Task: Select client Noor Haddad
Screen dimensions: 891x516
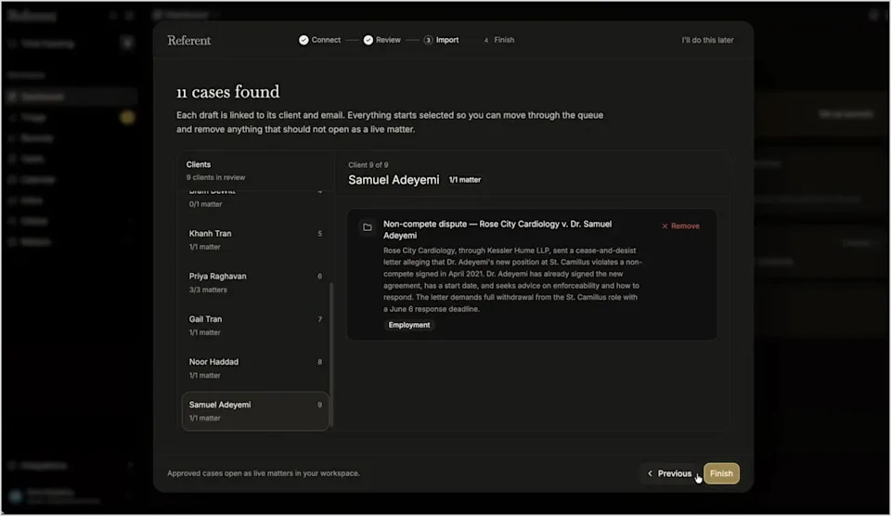Action: pos(255,368)
